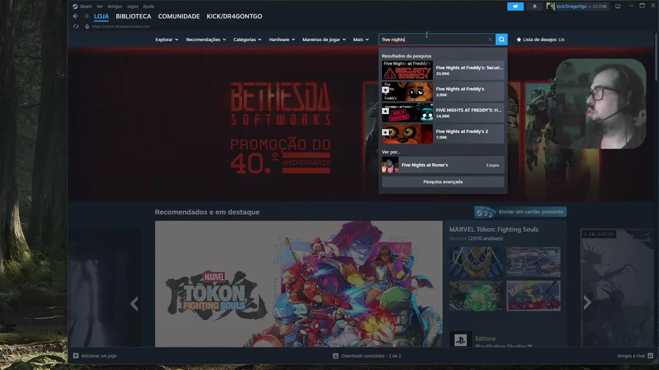Open the Wolverine screenshot thumbnail

click(476, 262)
